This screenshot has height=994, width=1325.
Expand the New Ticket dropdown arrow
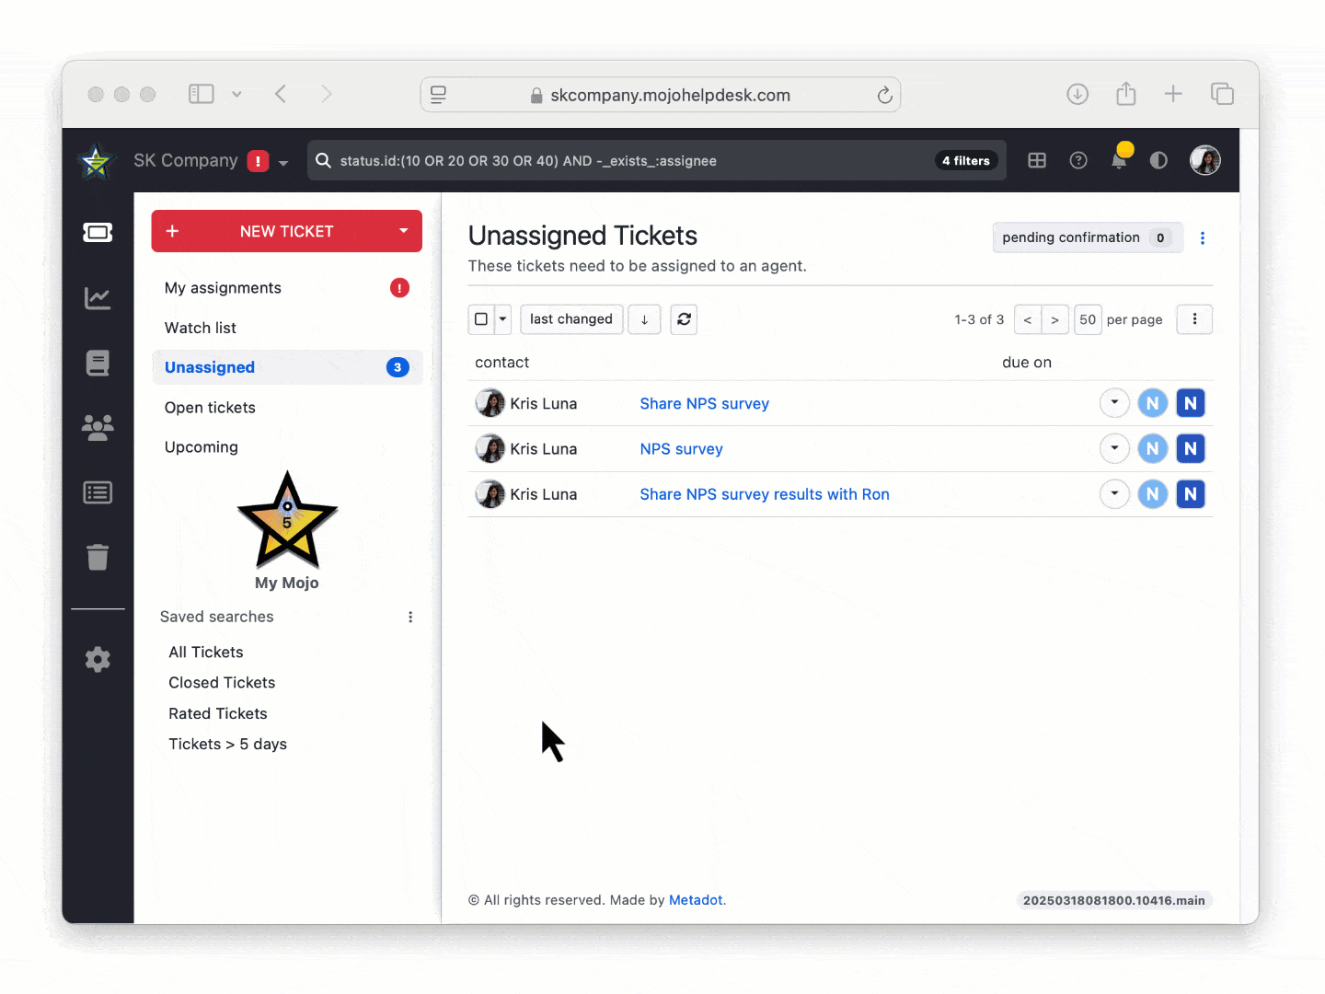pos(403,231)
